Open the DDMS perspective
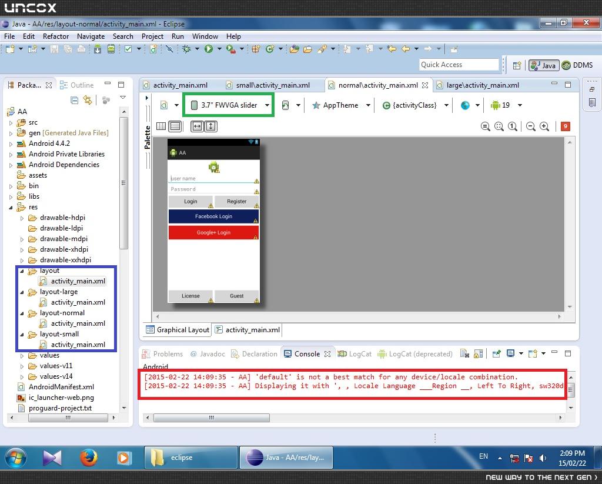Screen dimensions: 602x484 coord(577,65)
